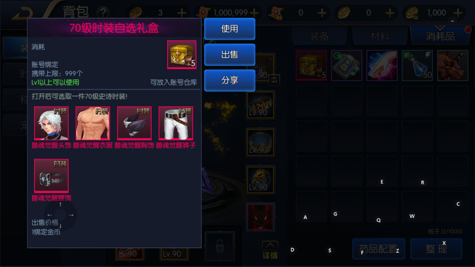Image resolution: width=475 pixels, height=267 pixels.
Task: Switch to the 消耗品 consumables tab
Action: 440,36
